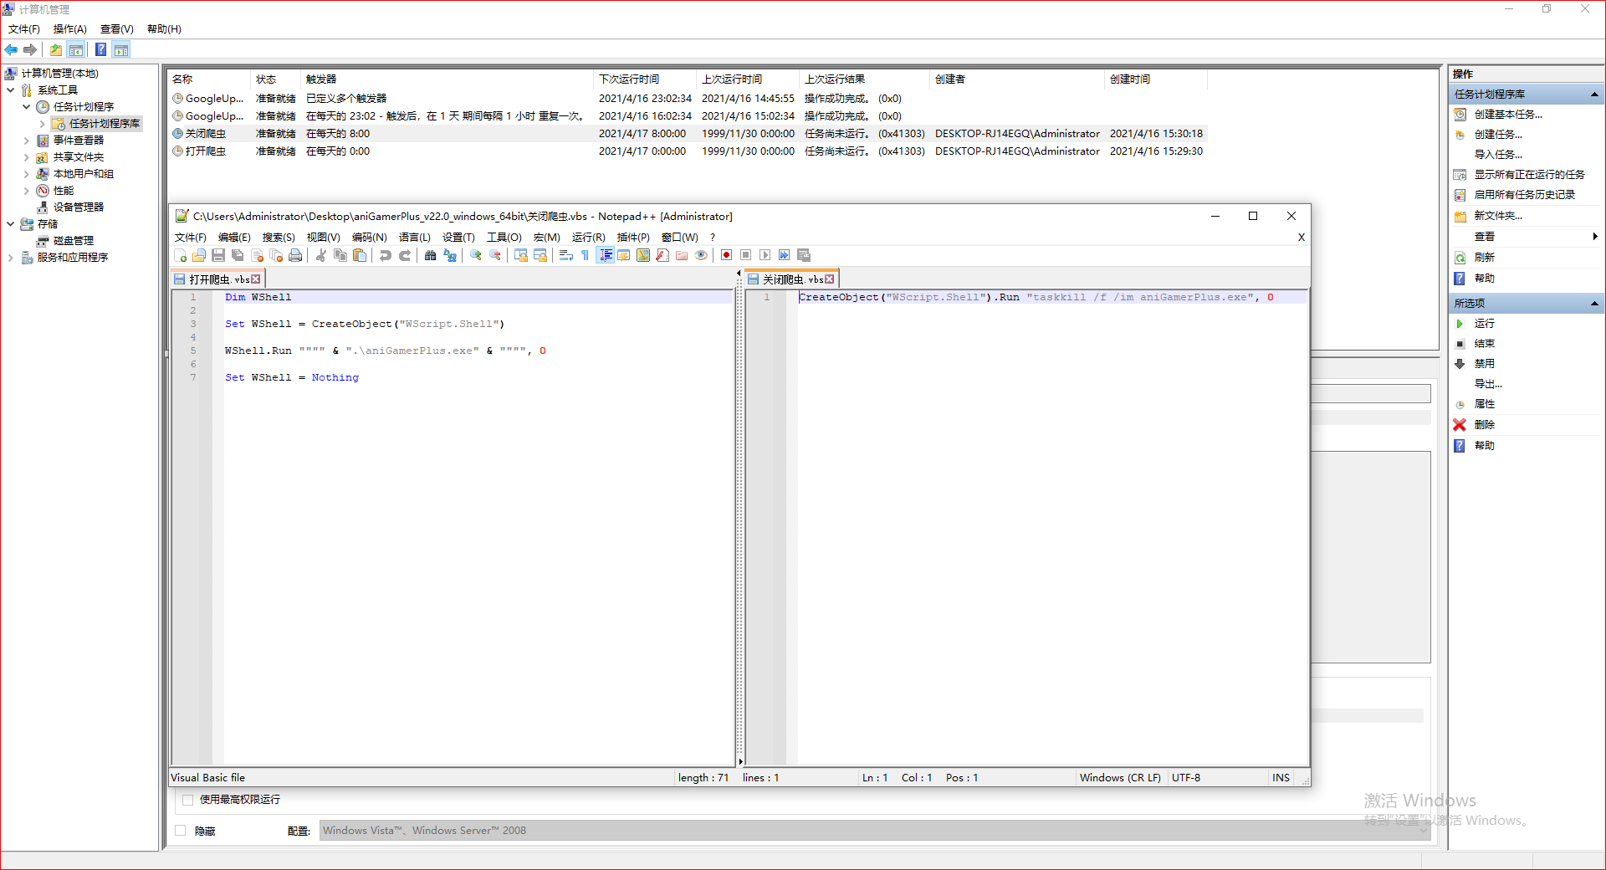Open the 配置 Windows Vista dropdown
The width and height of the screenshot is (1606, 870).
[x=1422, y=830]
